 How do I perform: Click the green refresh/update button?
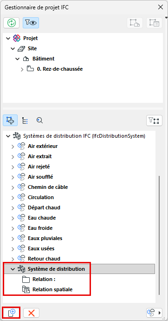[12, 23]
